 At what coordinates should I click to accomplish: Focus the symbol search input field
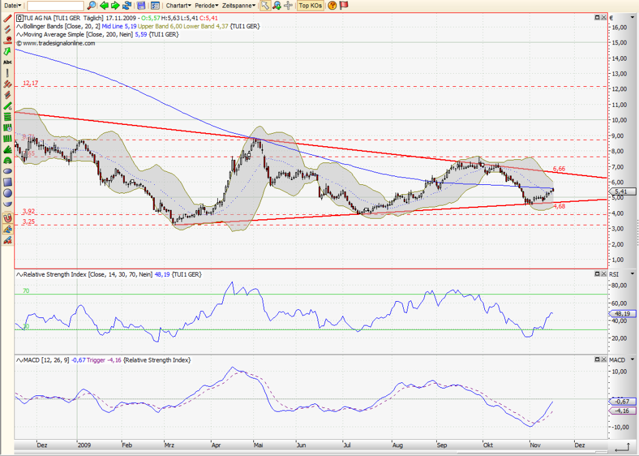[x=56, y=6]
